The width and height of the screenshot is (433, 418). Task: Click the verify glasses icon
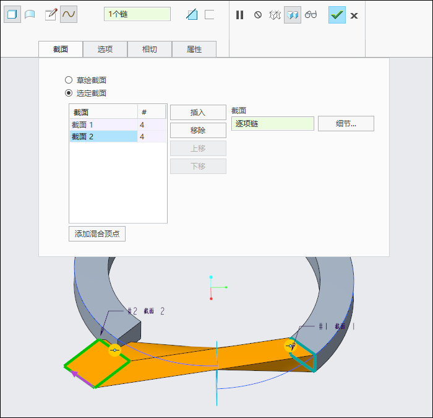click(x=311, y=14)
